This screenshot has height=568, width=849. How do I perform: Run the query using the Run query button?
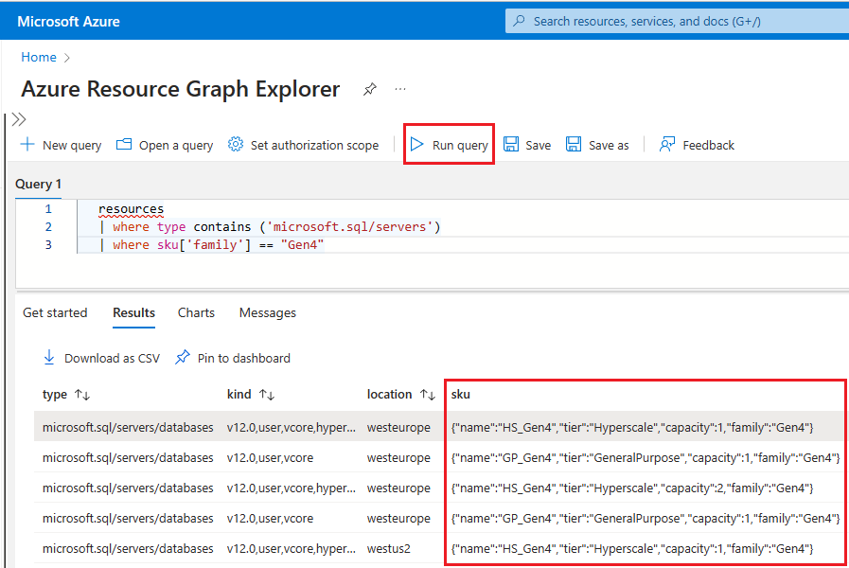pos(449,144)
